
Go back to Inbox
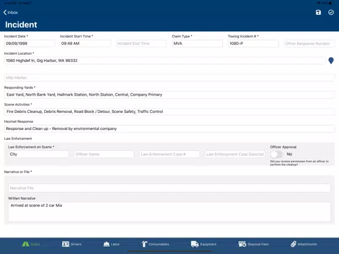[10, 12]
